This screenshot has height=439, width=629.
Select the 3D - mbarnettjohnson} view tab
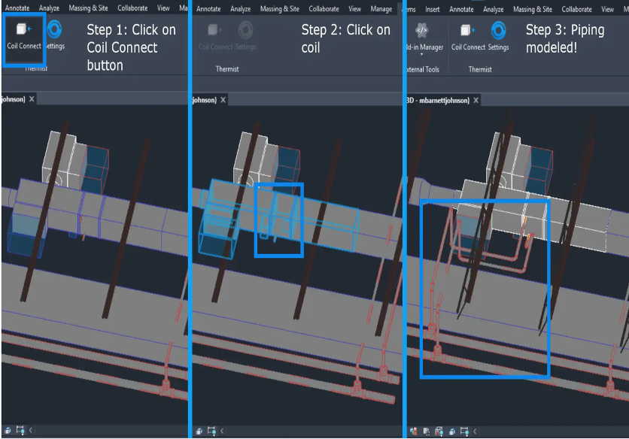(438, 100)
